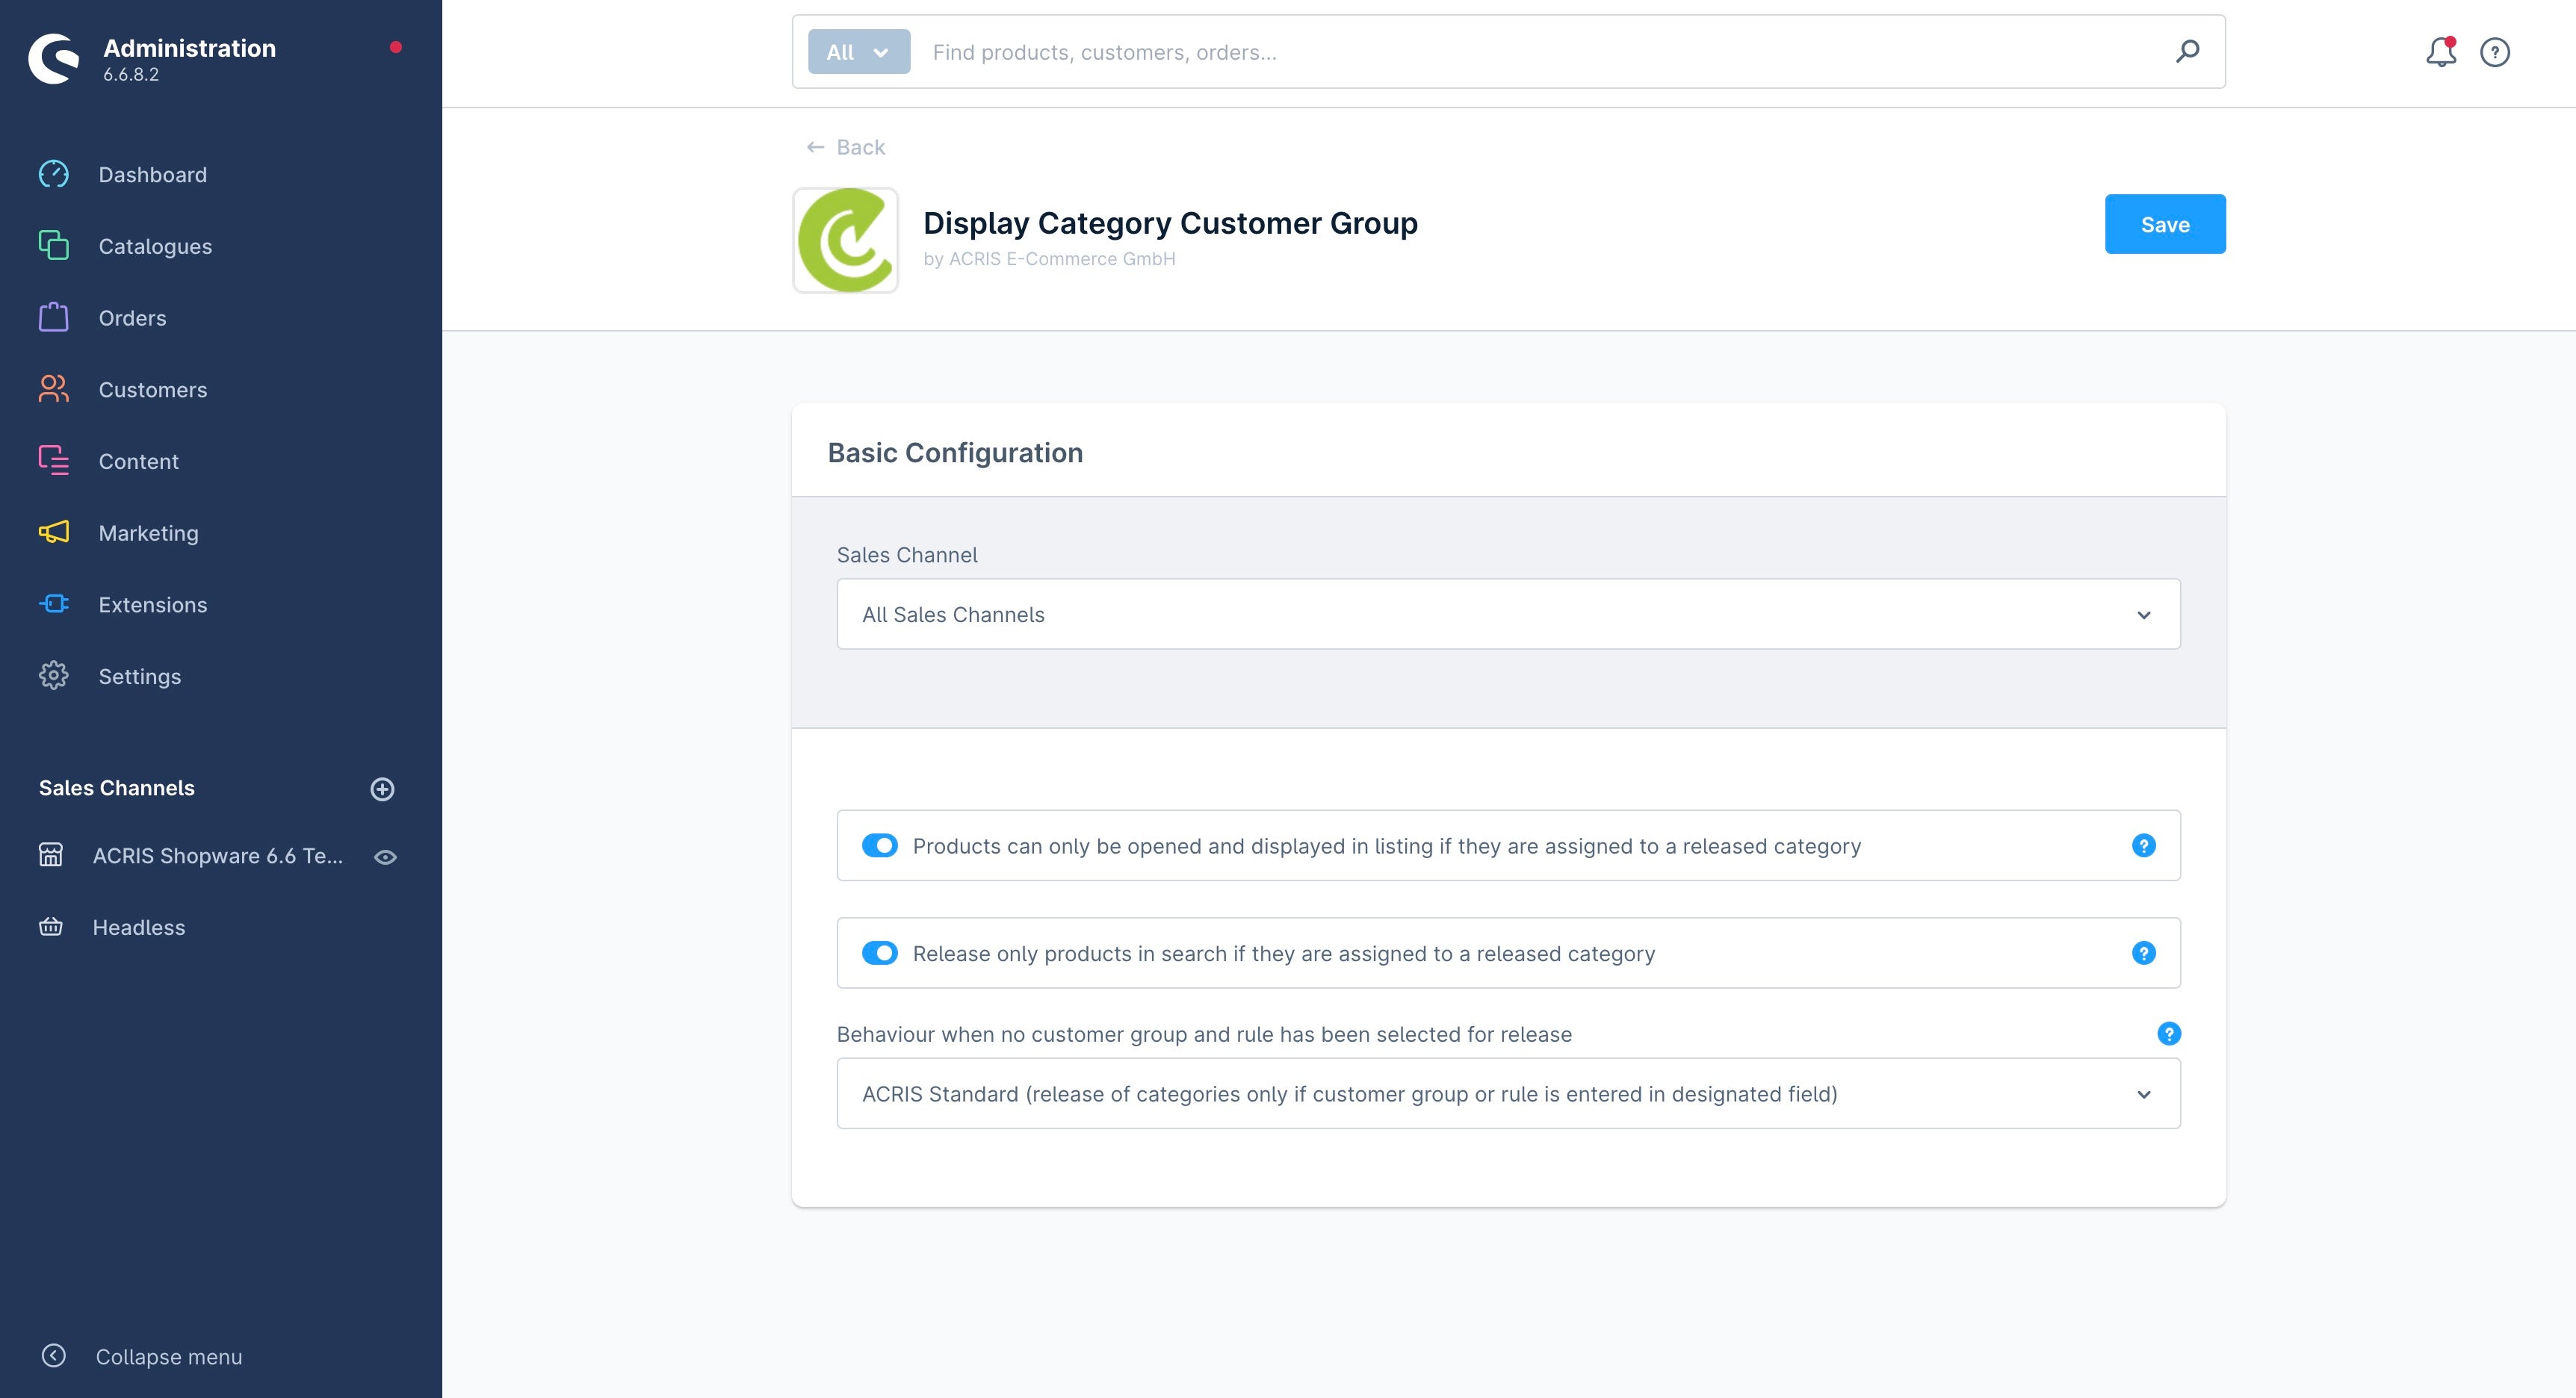Click the red status dot in header
This screenshot has height=1398, width=2576.
coord(396,47)
